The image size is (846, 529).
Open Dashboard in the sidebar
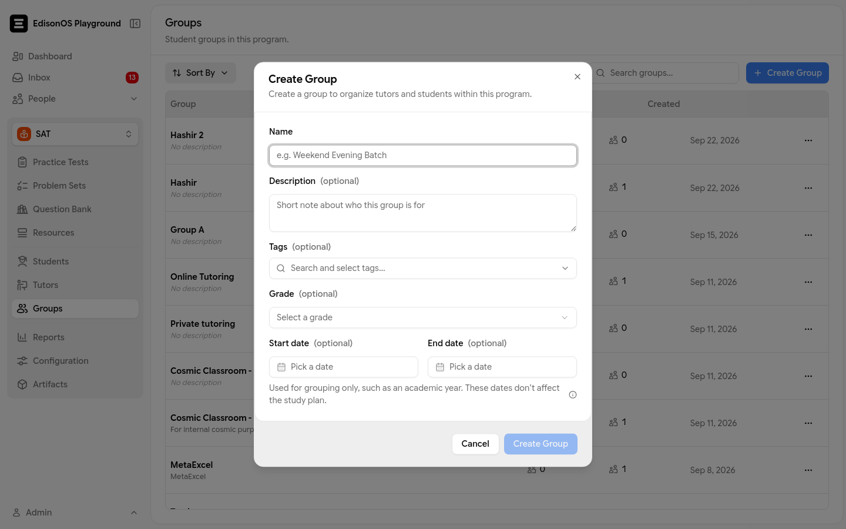click(x=75, y=56)
